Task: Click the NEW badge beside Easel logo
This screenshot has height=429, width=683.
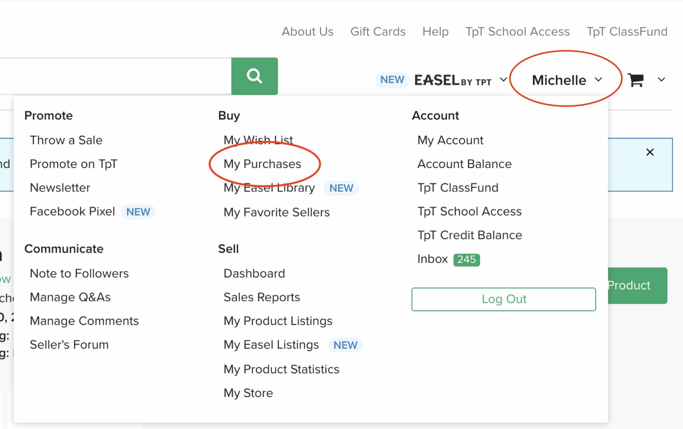Action: tap(392, 80)
